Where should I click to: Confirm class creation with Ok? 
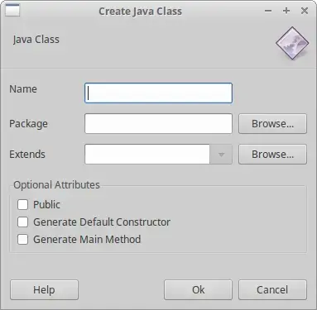[x=198, y=290]
